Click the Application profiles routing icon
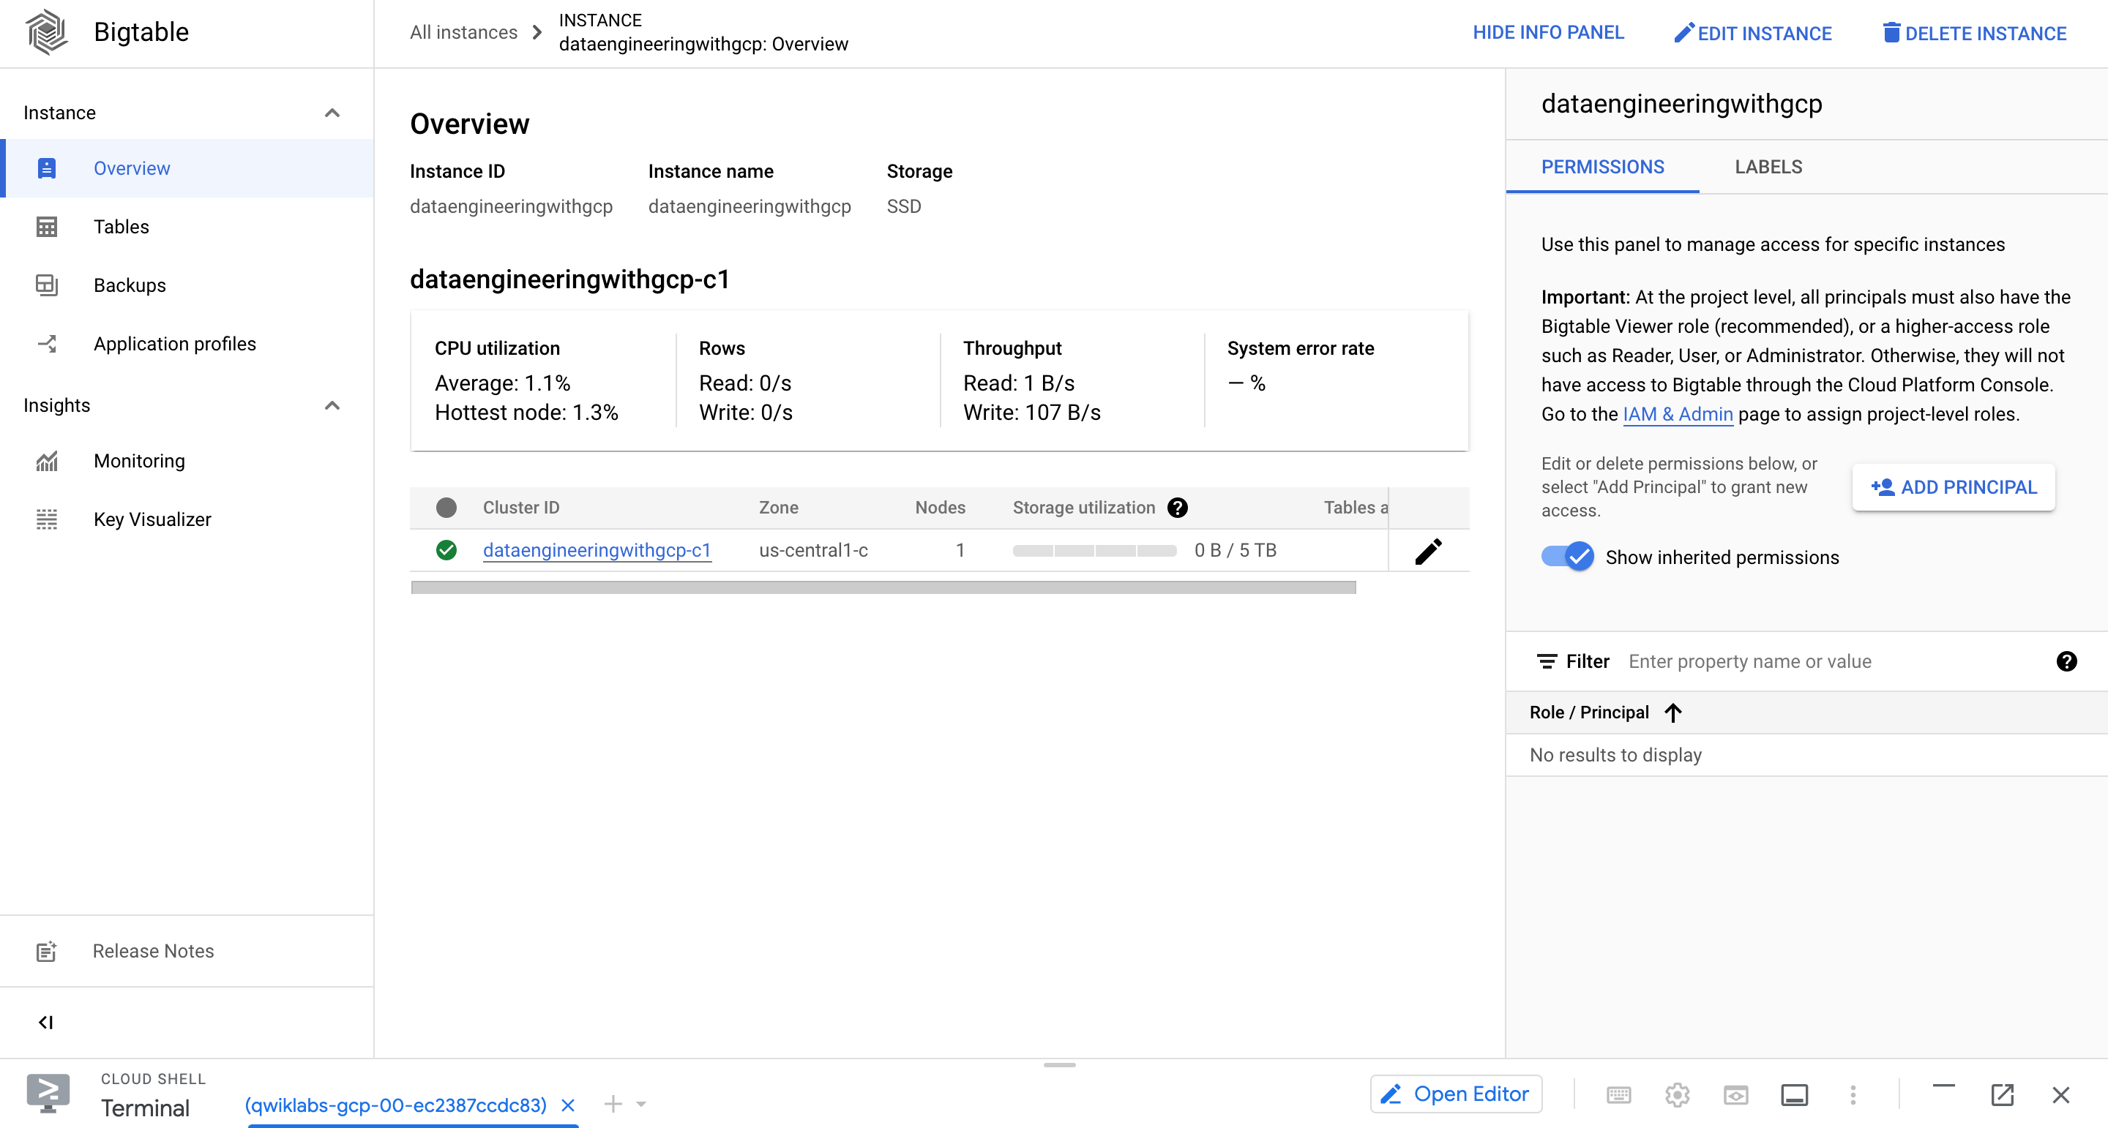This screenshot has height=1128, width=2108. point(47,344)
